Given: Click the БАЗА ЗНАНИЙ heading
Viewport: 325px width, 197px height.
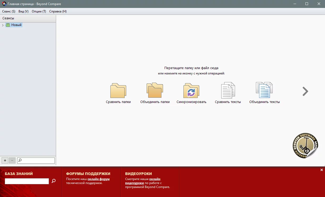Looking at the screenshot, I should (19, 174).
